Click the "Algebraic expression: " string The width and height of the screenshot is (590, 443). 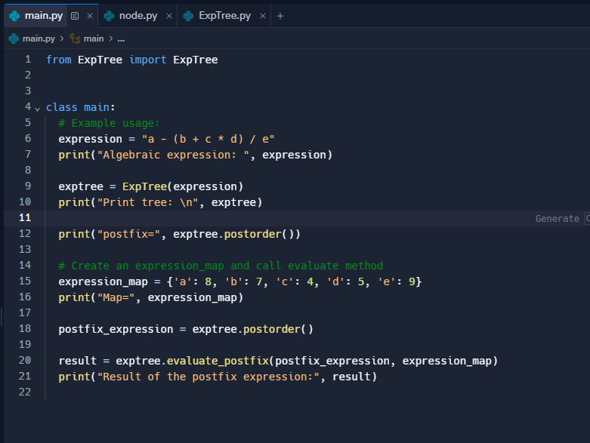(173, 155)
